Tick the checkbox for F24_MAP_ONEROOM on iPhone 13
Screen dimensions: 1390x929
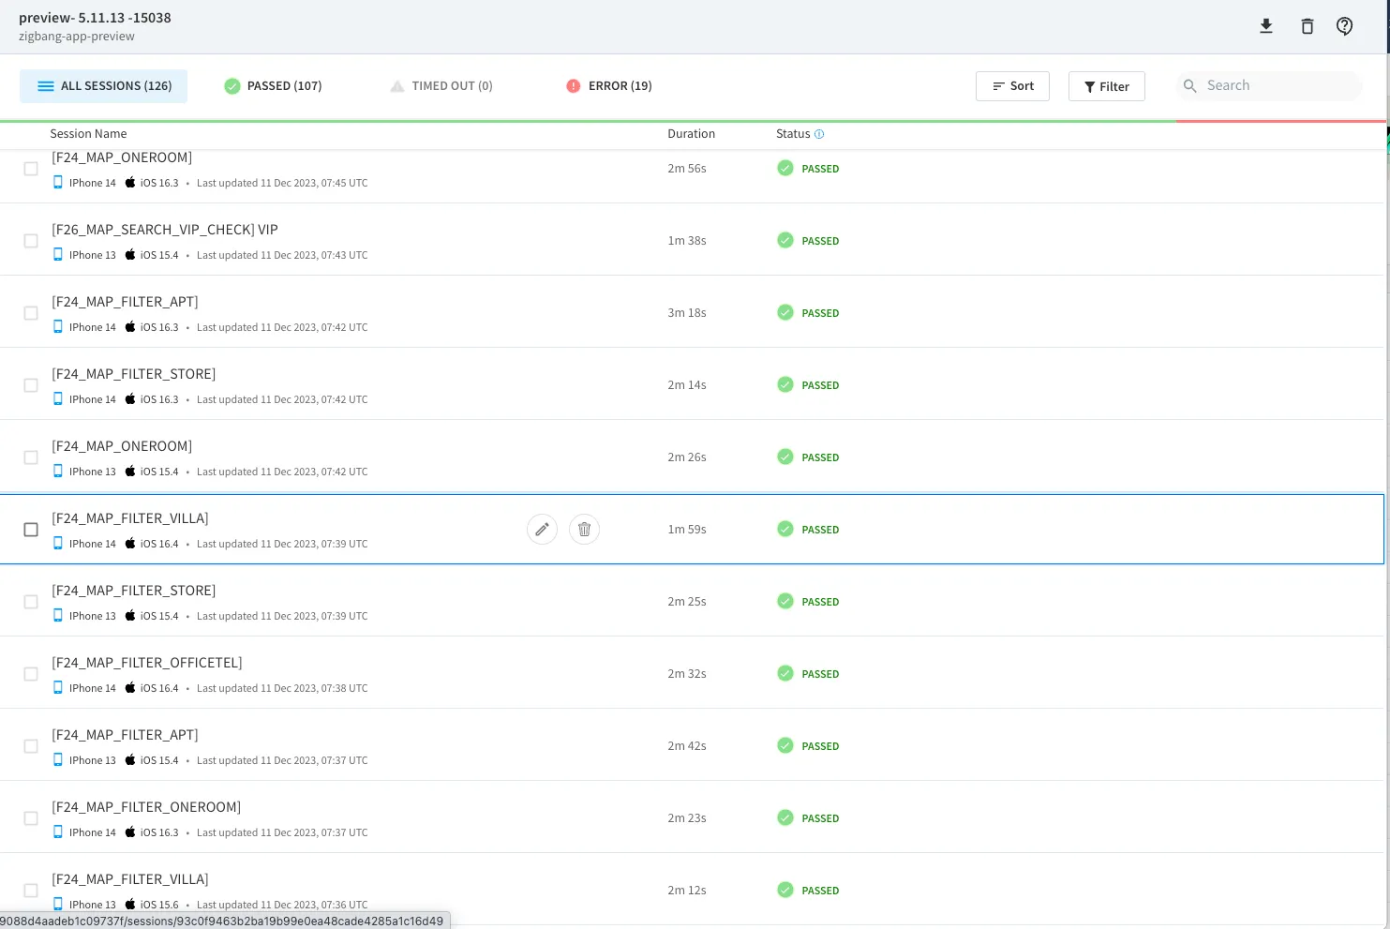click(x=31, y=457)
